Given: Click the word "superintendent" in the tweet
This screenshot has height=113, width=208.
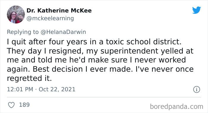Looking at the screenshot, I should point(129,51).
